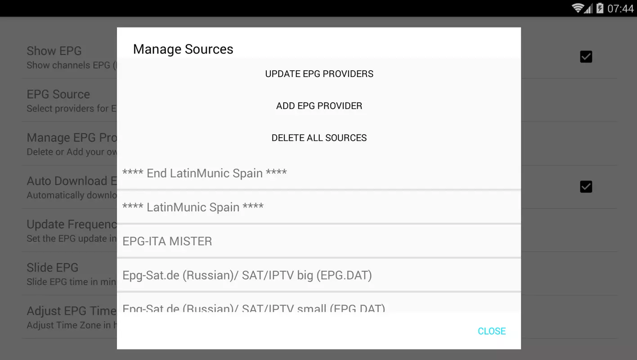Select Epg-Sat.de SAT/IPTV small source
The width and height of the screenshot is (637, 360).
(x=319, y=302)
